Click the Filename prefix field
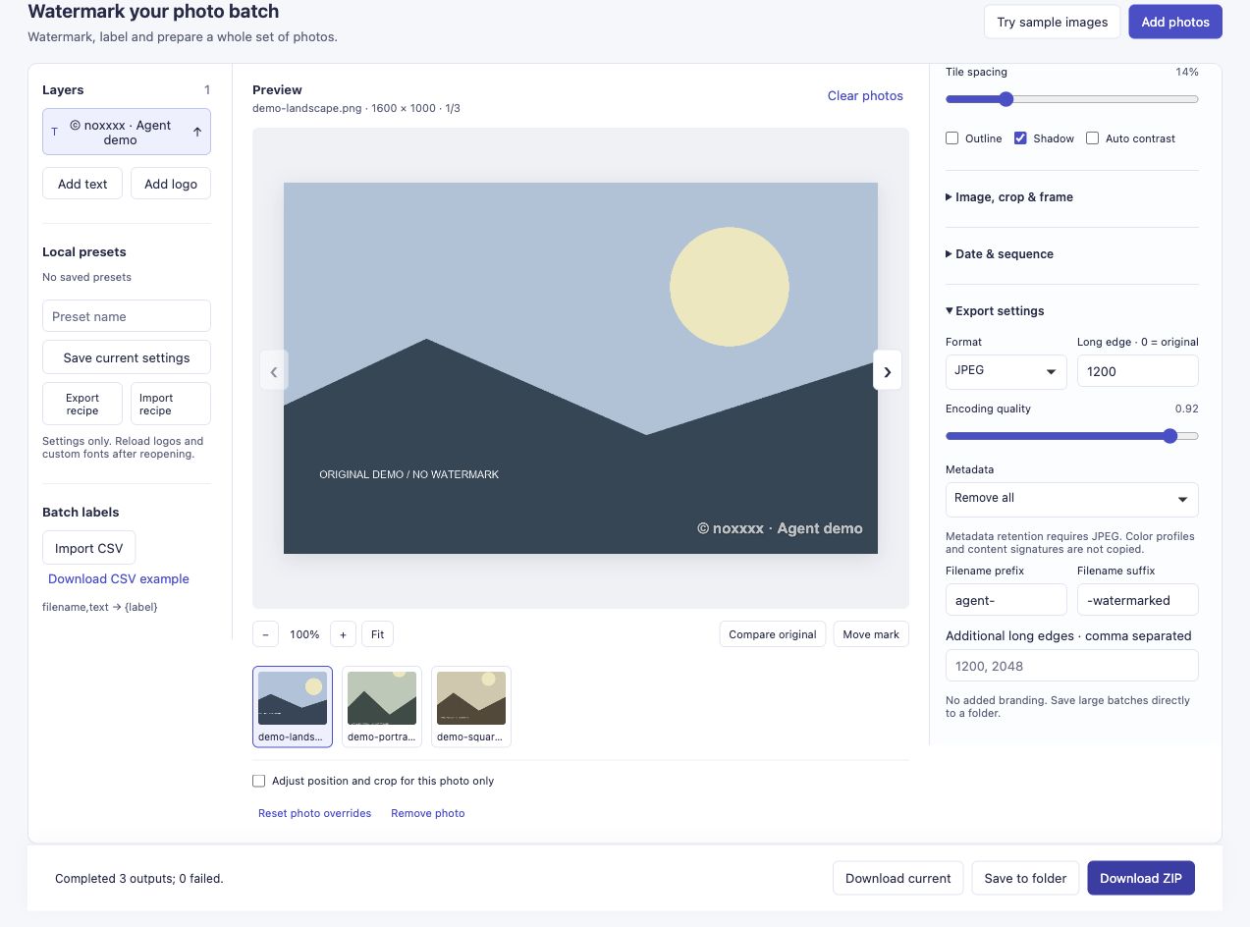 tap(1006, 600)
